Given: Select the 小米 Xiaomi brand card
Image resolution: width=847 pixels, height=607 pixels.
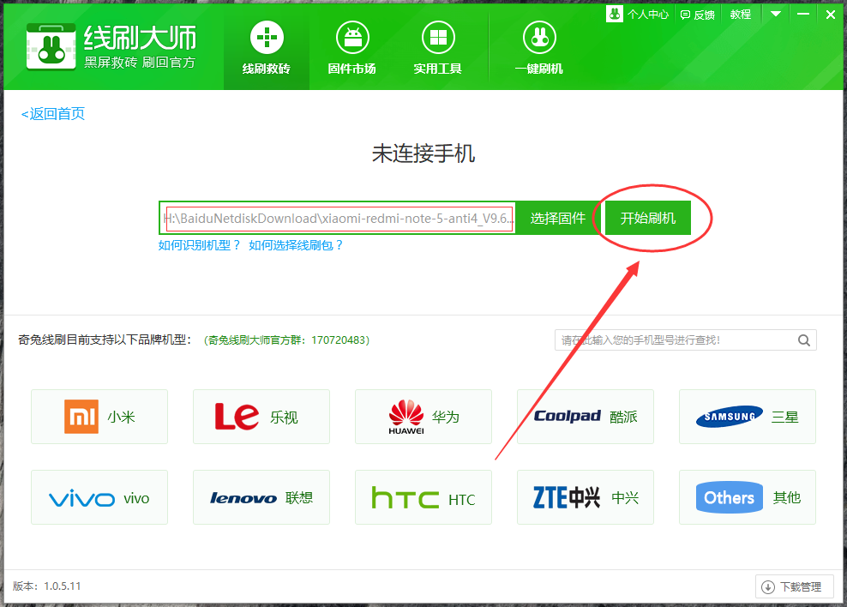Looking at the screenshot, I should (99, 417).
